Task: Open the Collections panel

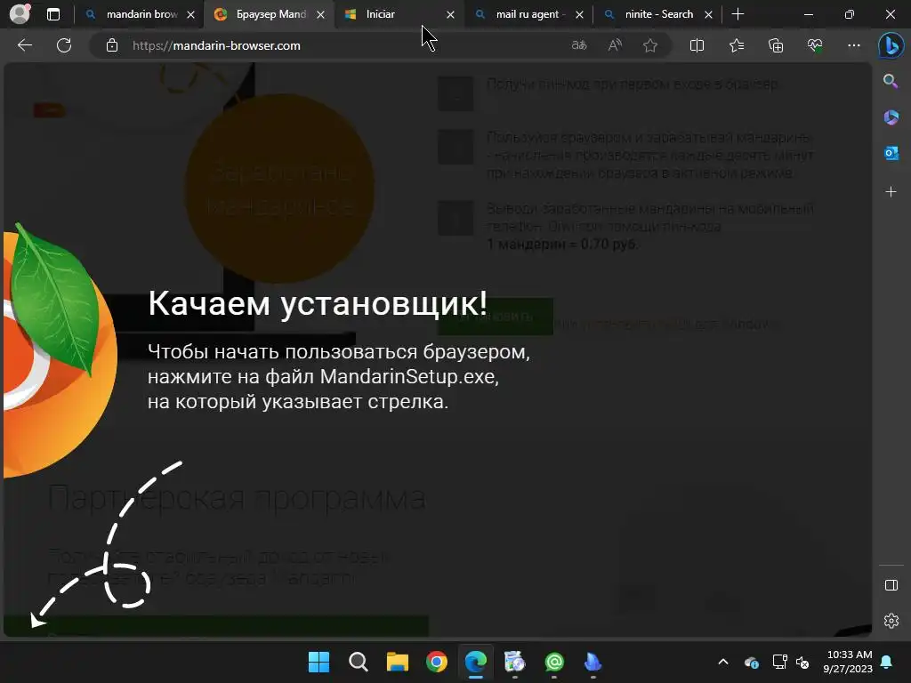Action: (776, 45)
